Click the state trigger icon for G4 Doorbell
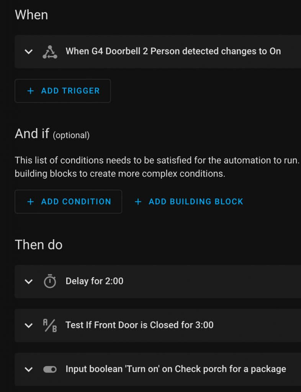The height and width of the screenshot is (392, 301). click(50, 52)
